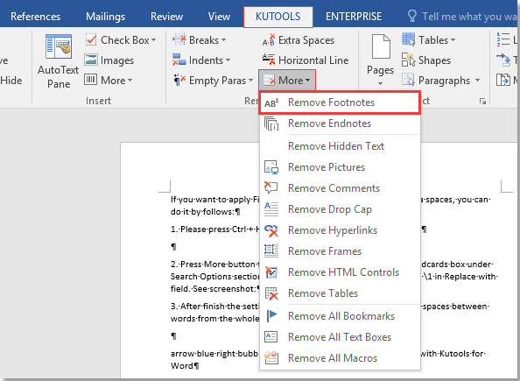The image size is (520, 381).
Task: Choose Remove All Macros entry
Action: pos(340,358)
